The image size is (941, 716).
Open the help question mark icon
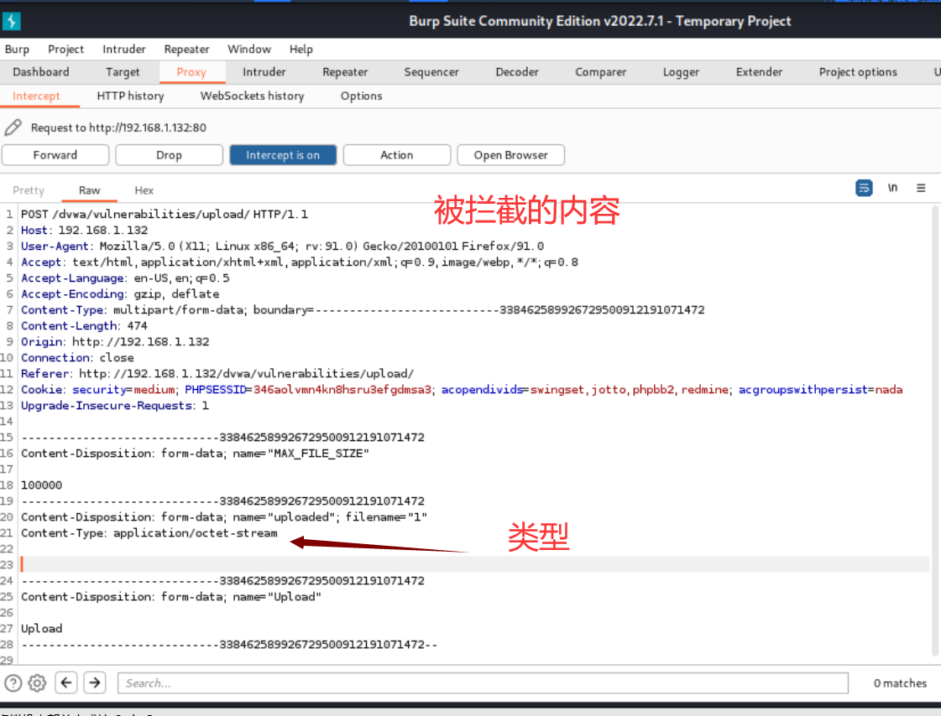click(x=13, y=683)
